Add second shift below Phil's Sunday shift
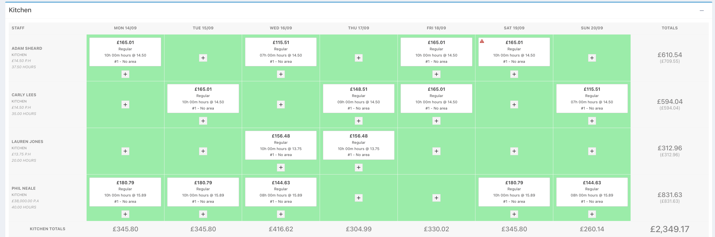Viewport: 715px width, 237px height. [x=592, y=214]
